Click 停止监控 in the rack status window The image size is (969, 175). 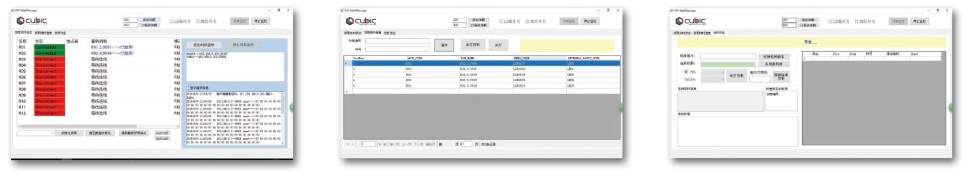pyautogui.click(x=261, y=22)
